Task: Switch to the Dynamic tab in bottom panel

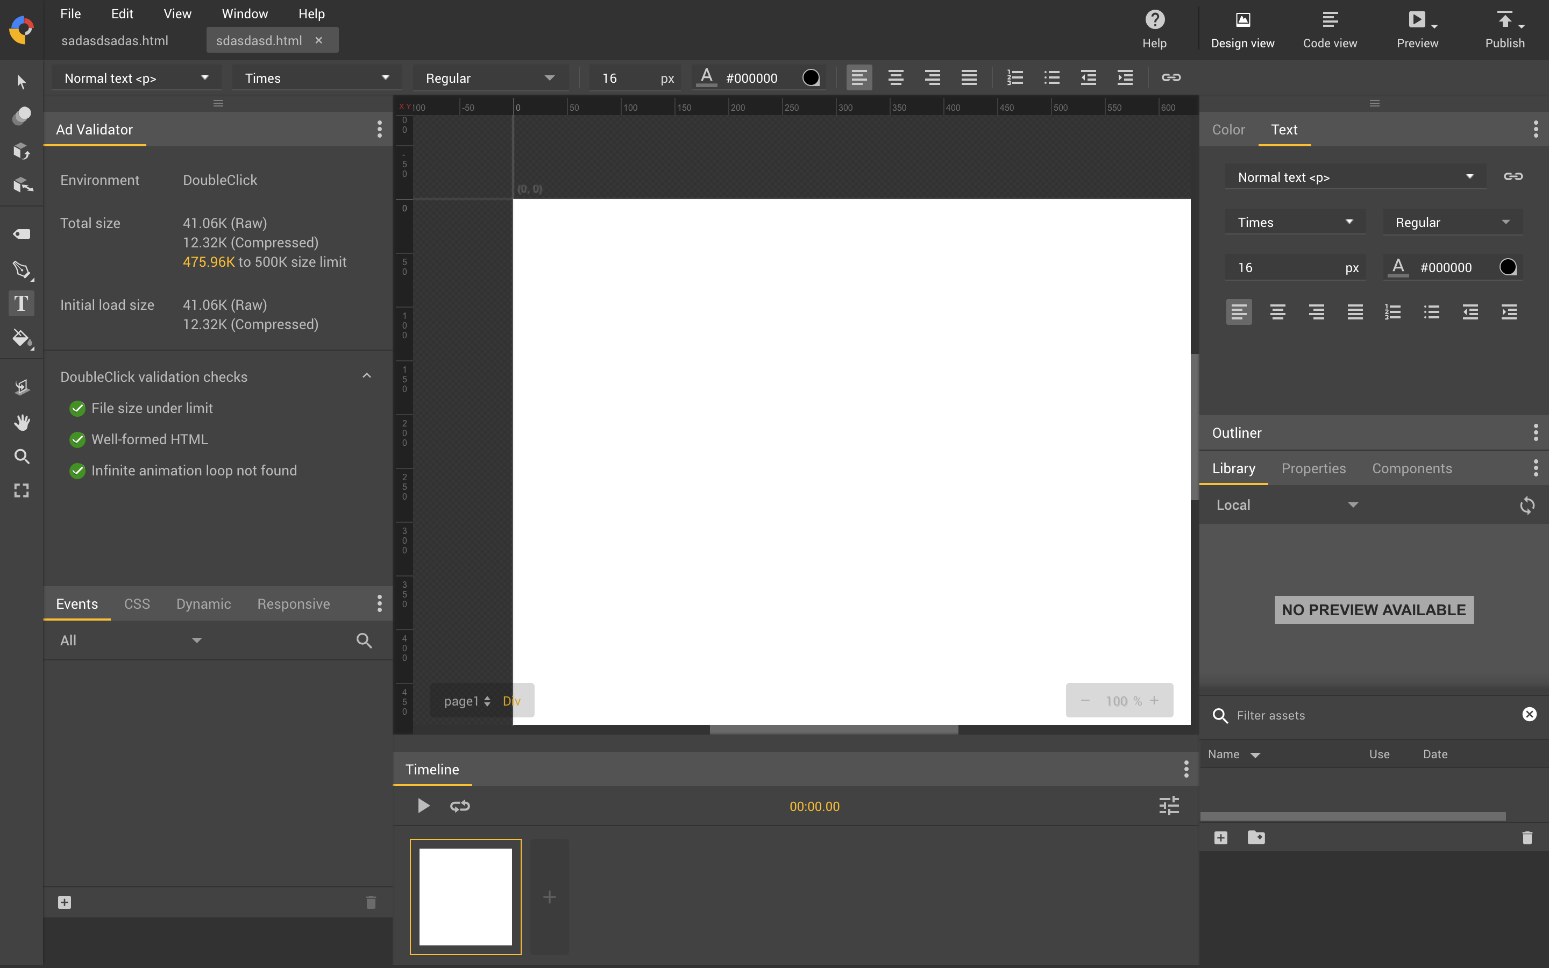Action: [203, 603]
